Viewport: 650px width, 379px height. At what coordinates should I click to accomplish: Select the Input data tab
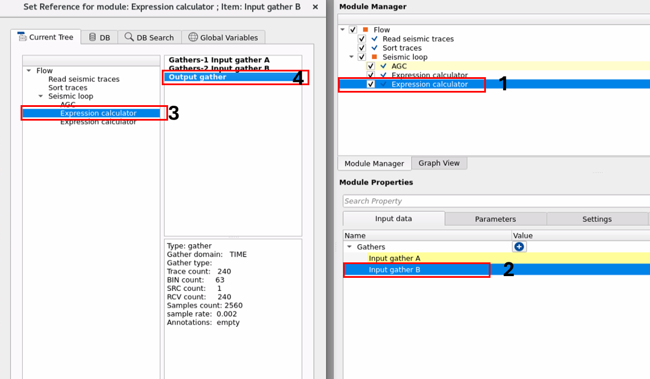[x=394, y=218]
